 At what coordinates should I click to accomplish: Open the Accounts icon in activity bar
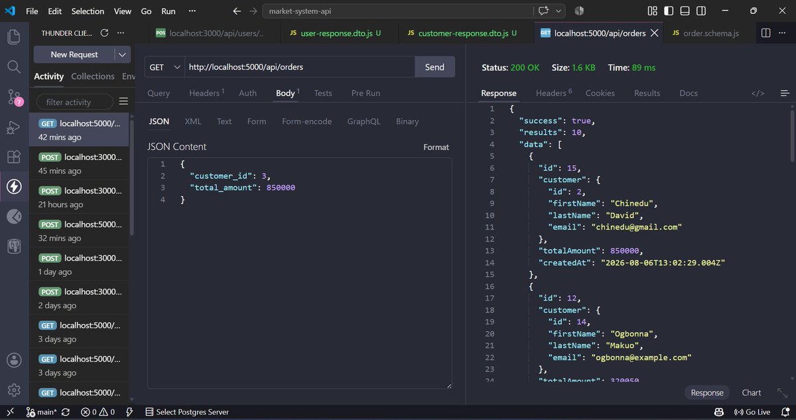(x=14, y=360)
